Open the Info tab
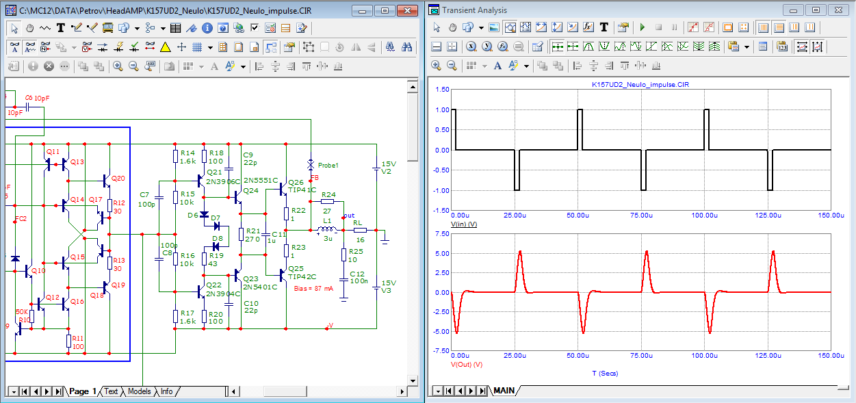The height and width of the screenshot is (403, 856). tap(166, 391)
